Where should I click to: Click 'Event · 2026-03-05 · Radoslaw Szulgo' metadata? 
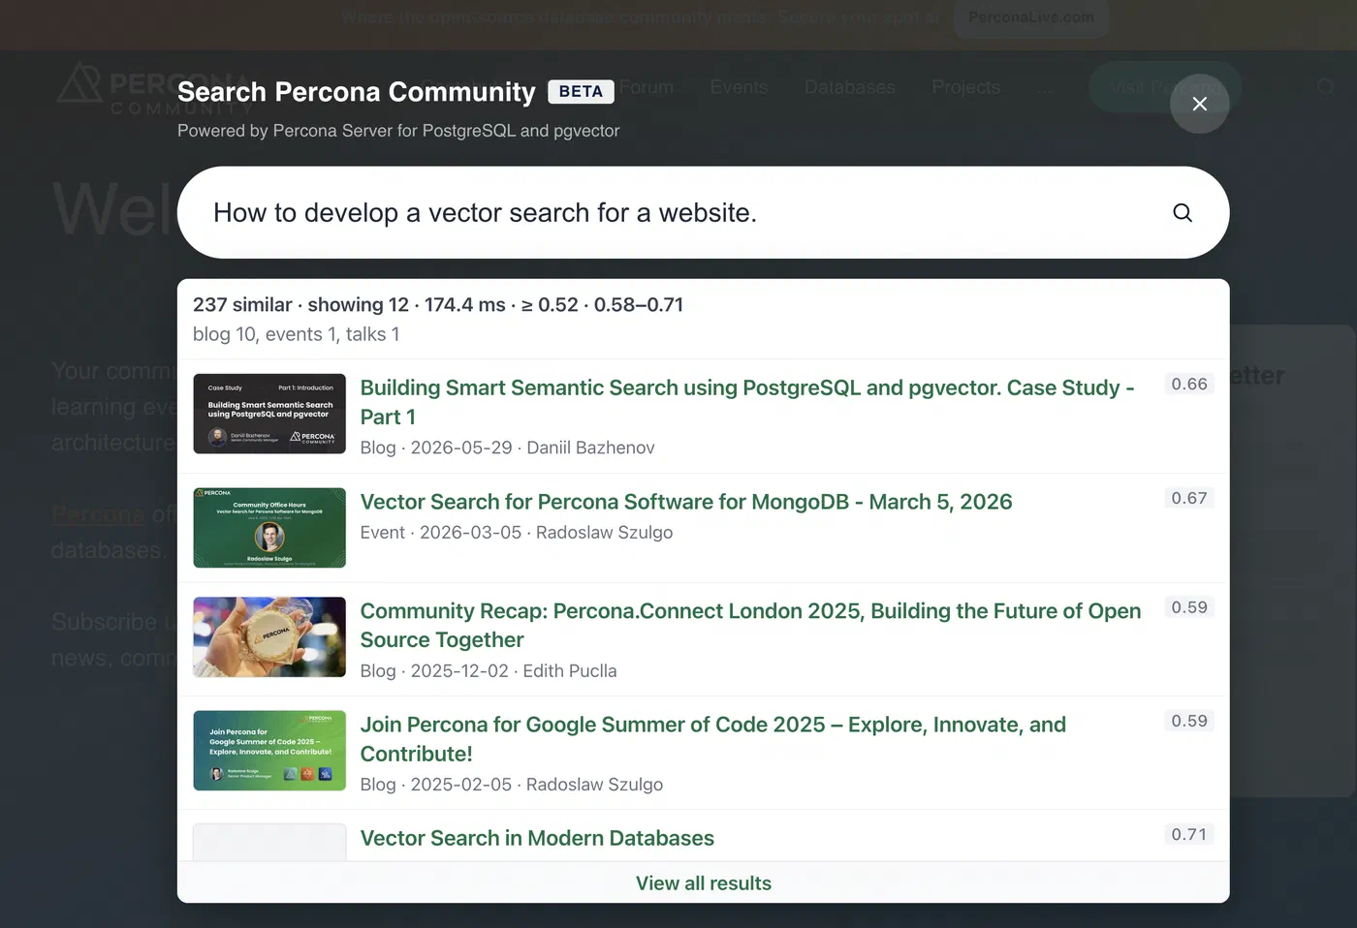517,533
